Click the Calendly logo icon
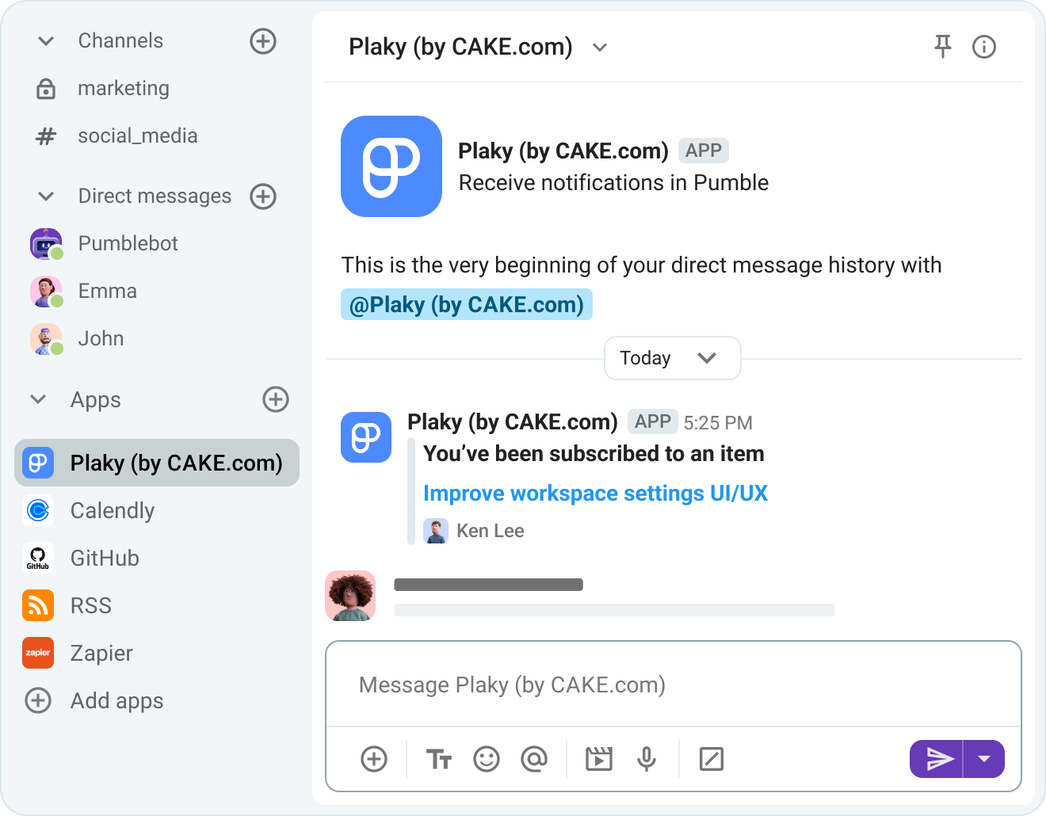Viewport: 1046px width, 816px height. 38,510
